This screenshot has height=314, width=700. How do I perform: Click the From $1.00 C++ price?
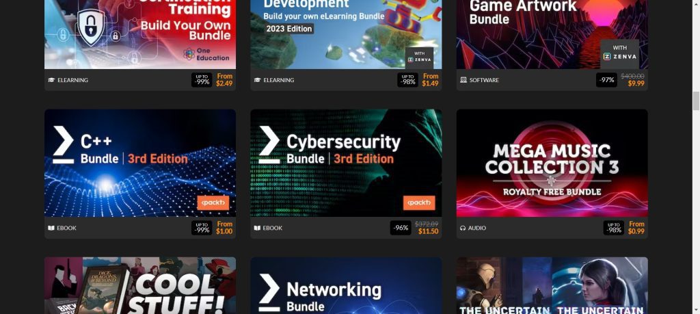(224, 228)
